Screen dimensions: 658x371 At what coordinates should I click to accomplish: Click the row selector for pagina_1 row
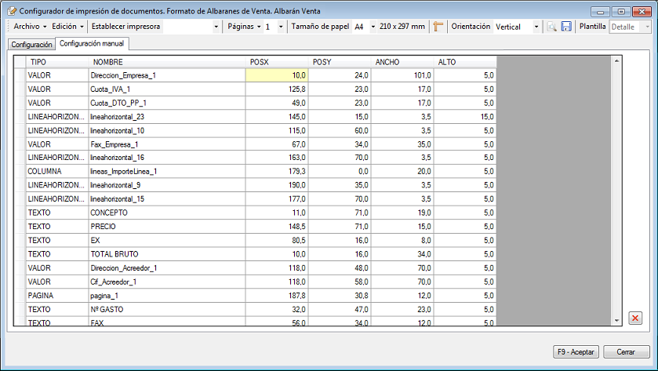[20, 296]
